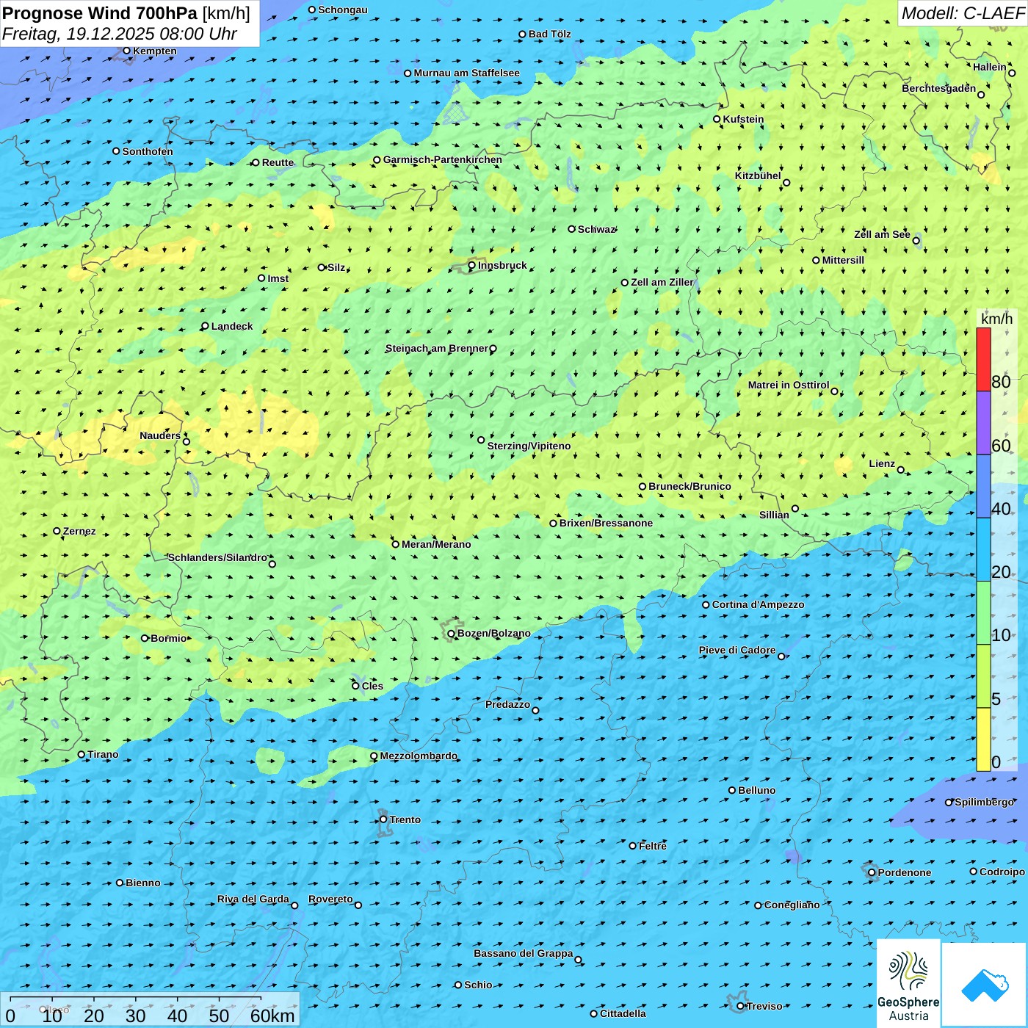Screen dimensions: 1028x1028
Task: Select the Garmisch-Partenkirchen marker circle
Action: pyautogui.click(x=377, y=160)
